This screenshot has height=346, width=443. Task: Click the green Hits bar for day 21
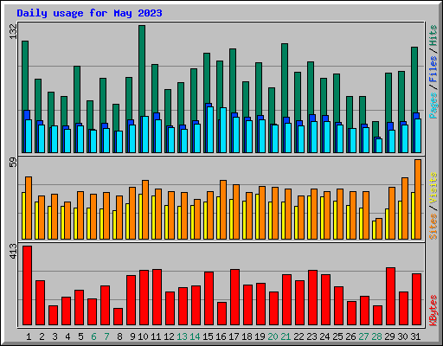285,80
